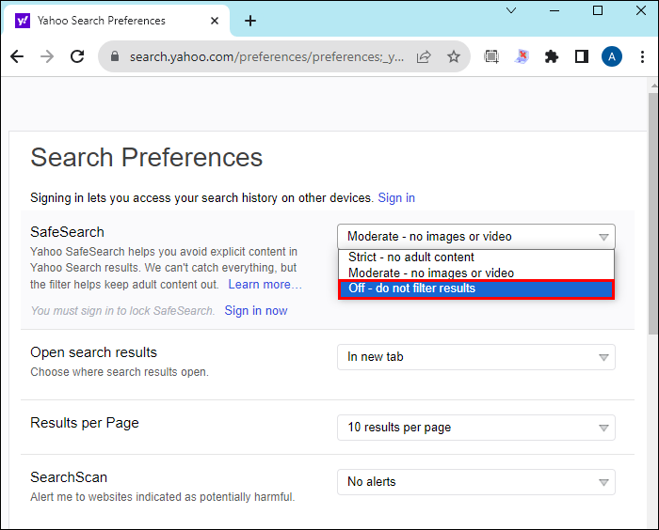Open the profile avatar A
The width and height of the screenshot is (659, 530).
(612, 56)
